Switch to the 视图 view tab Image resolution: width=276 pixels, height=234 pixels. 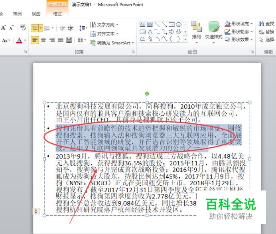click(x=36, y=14)
